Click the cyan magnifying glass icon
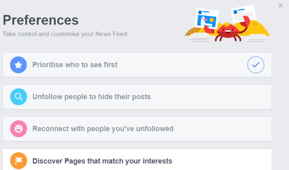 pyautogui.click(x=19, y=97)
